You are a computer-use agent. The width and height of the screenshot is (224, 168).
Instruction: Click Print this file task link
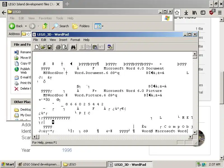click(x=23, y=83)
